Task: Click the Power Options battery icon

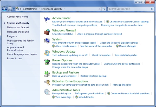Action: (47, 62)
